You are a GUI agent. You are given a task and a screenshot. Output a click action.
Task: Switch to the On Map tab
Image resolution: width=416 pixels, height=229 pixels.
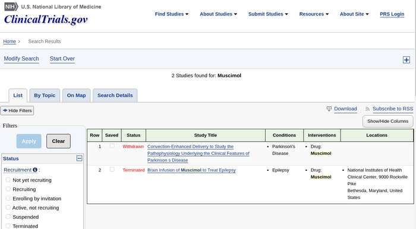click(77, 96)
